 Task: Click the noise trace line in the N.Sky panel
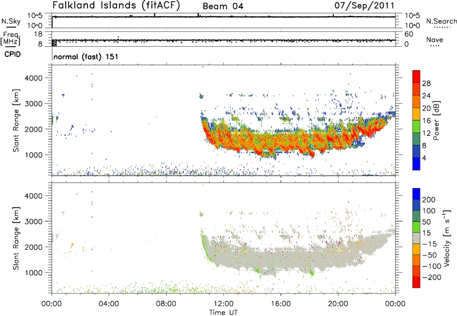tap(223, 17)
